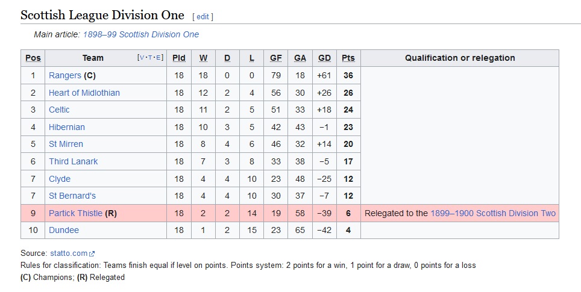The image size is (581, 292).
Task: Click the V view-template link in Team header
Action: [x=142, y=57]
